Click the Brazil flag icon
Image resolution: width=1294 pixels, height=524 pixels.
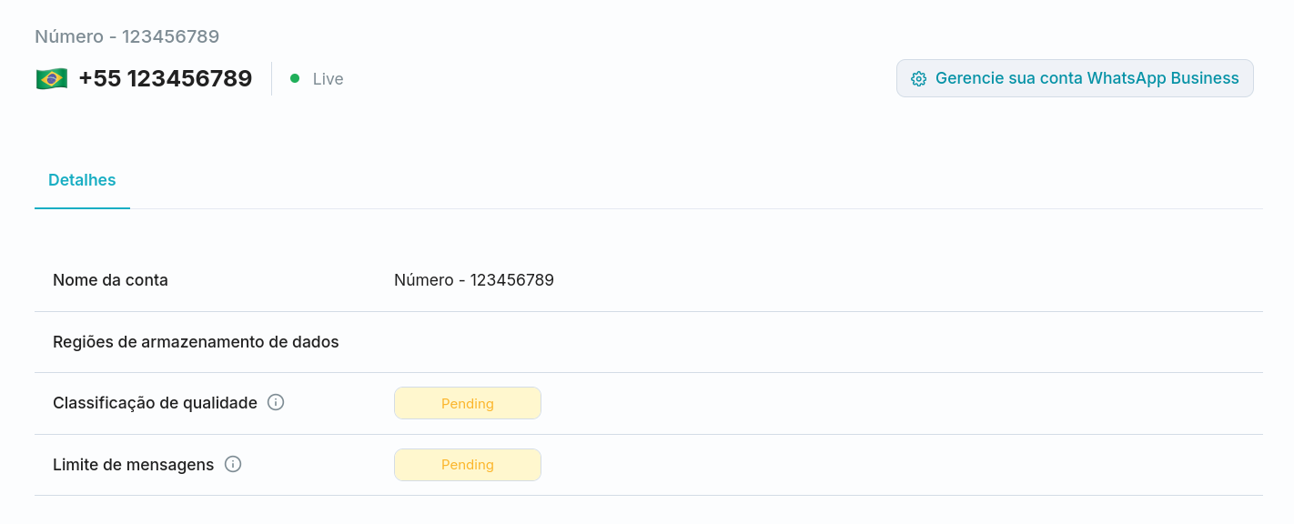[x=52, y=79]
